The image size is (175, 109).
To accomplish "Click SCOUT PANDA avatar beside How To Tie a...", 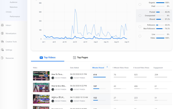I will [x=53, y=78].
